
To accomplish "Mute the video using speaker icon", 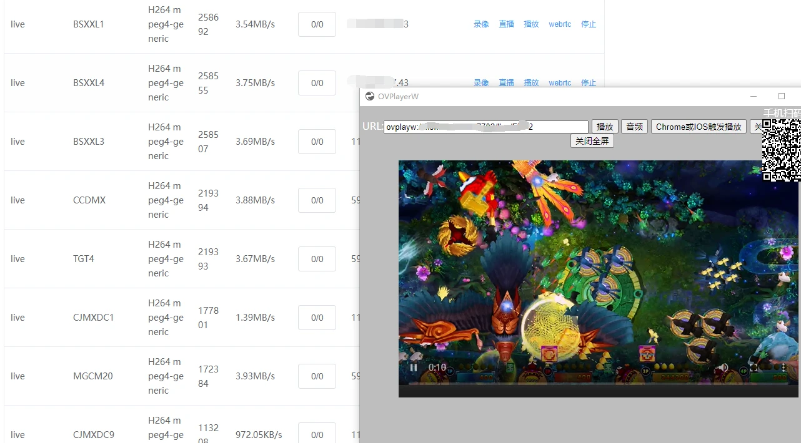I will click(x=725, y=368).
